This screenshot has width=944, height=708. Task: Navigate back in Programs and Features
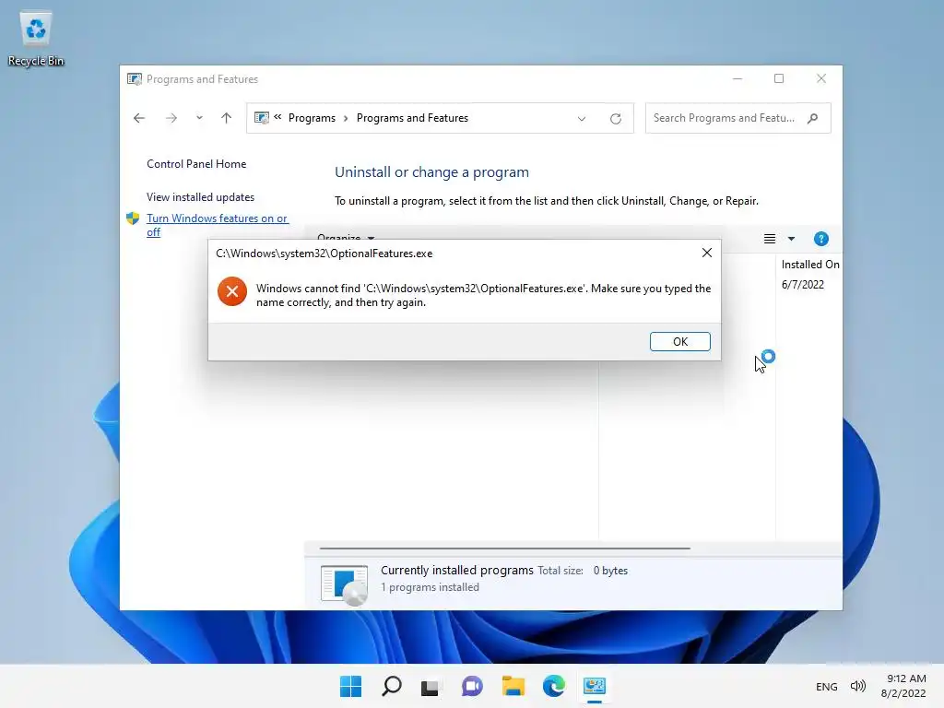139,118
